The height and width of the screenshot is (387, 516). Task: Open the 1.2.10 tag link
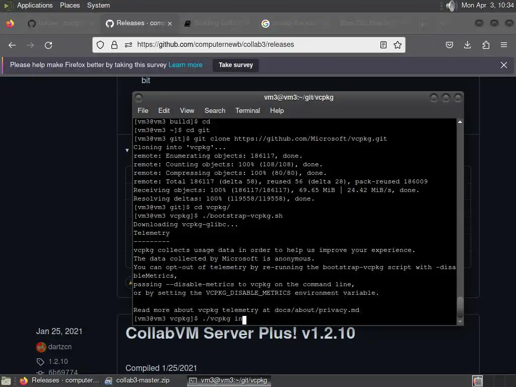point(58,362)
